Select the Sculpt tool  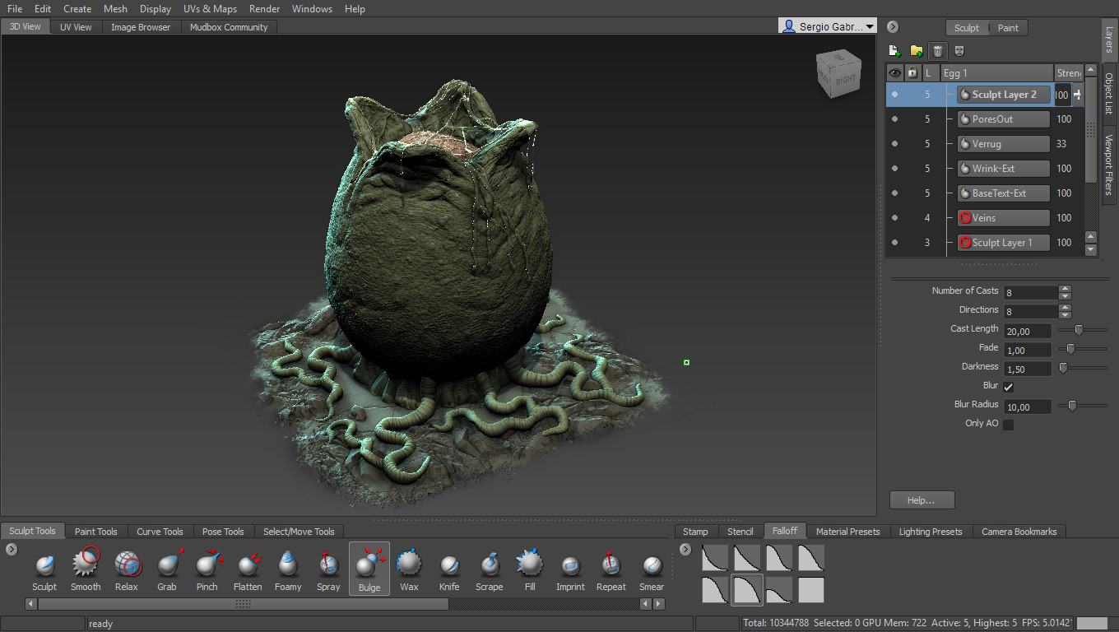click(x=44, y=569)
